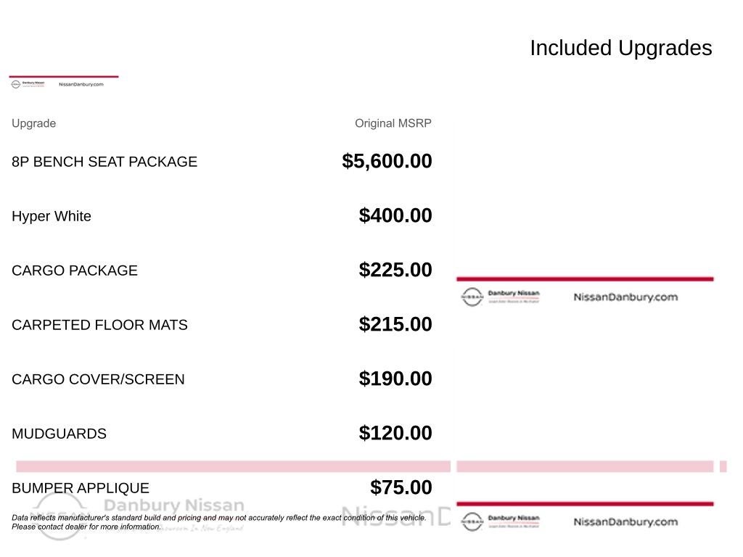Select the Included Upgrades heading
The height and width of the screenshot is (557, 743).
(620, 48)
